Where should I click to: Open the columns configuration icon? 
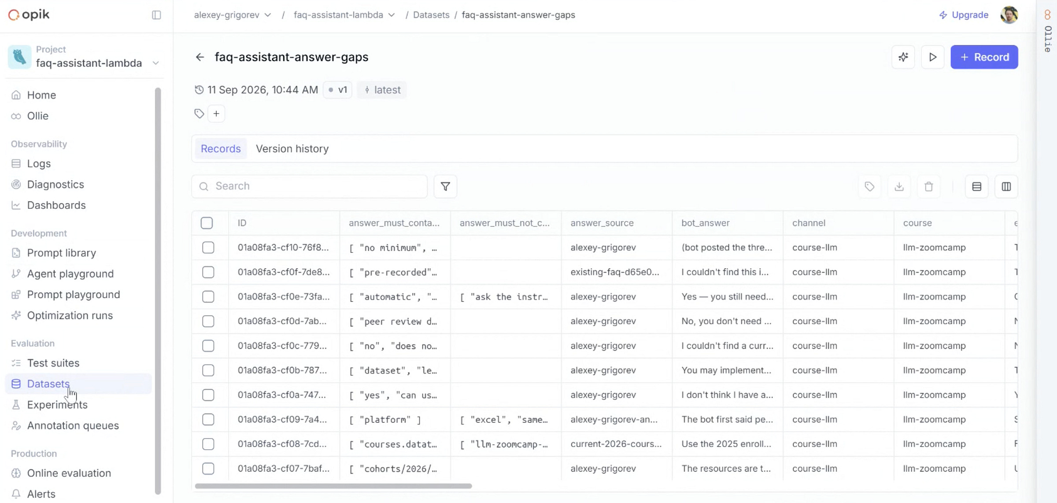pyautogui.click(x=1006, y=187)
